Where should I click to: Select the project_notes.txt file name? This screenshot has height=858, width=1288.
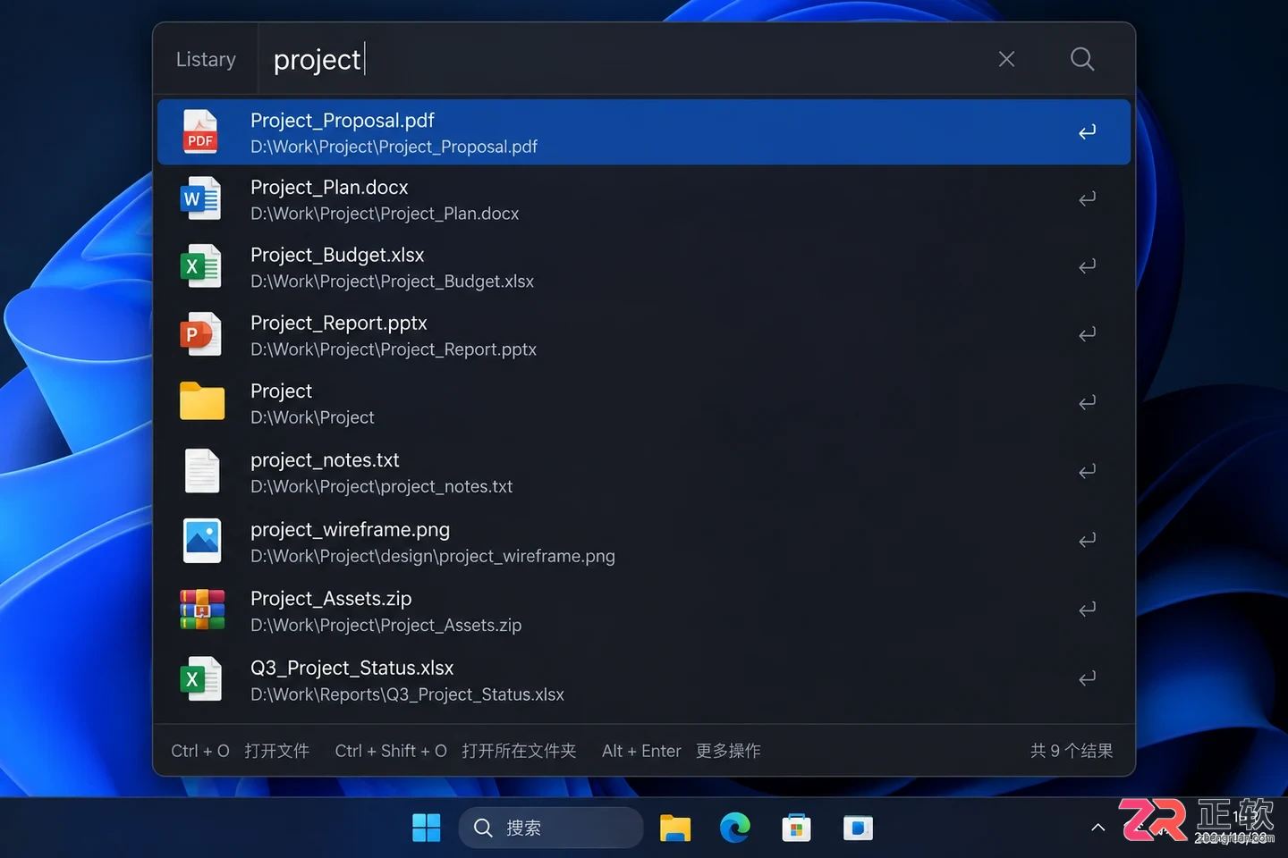[325, 460]
